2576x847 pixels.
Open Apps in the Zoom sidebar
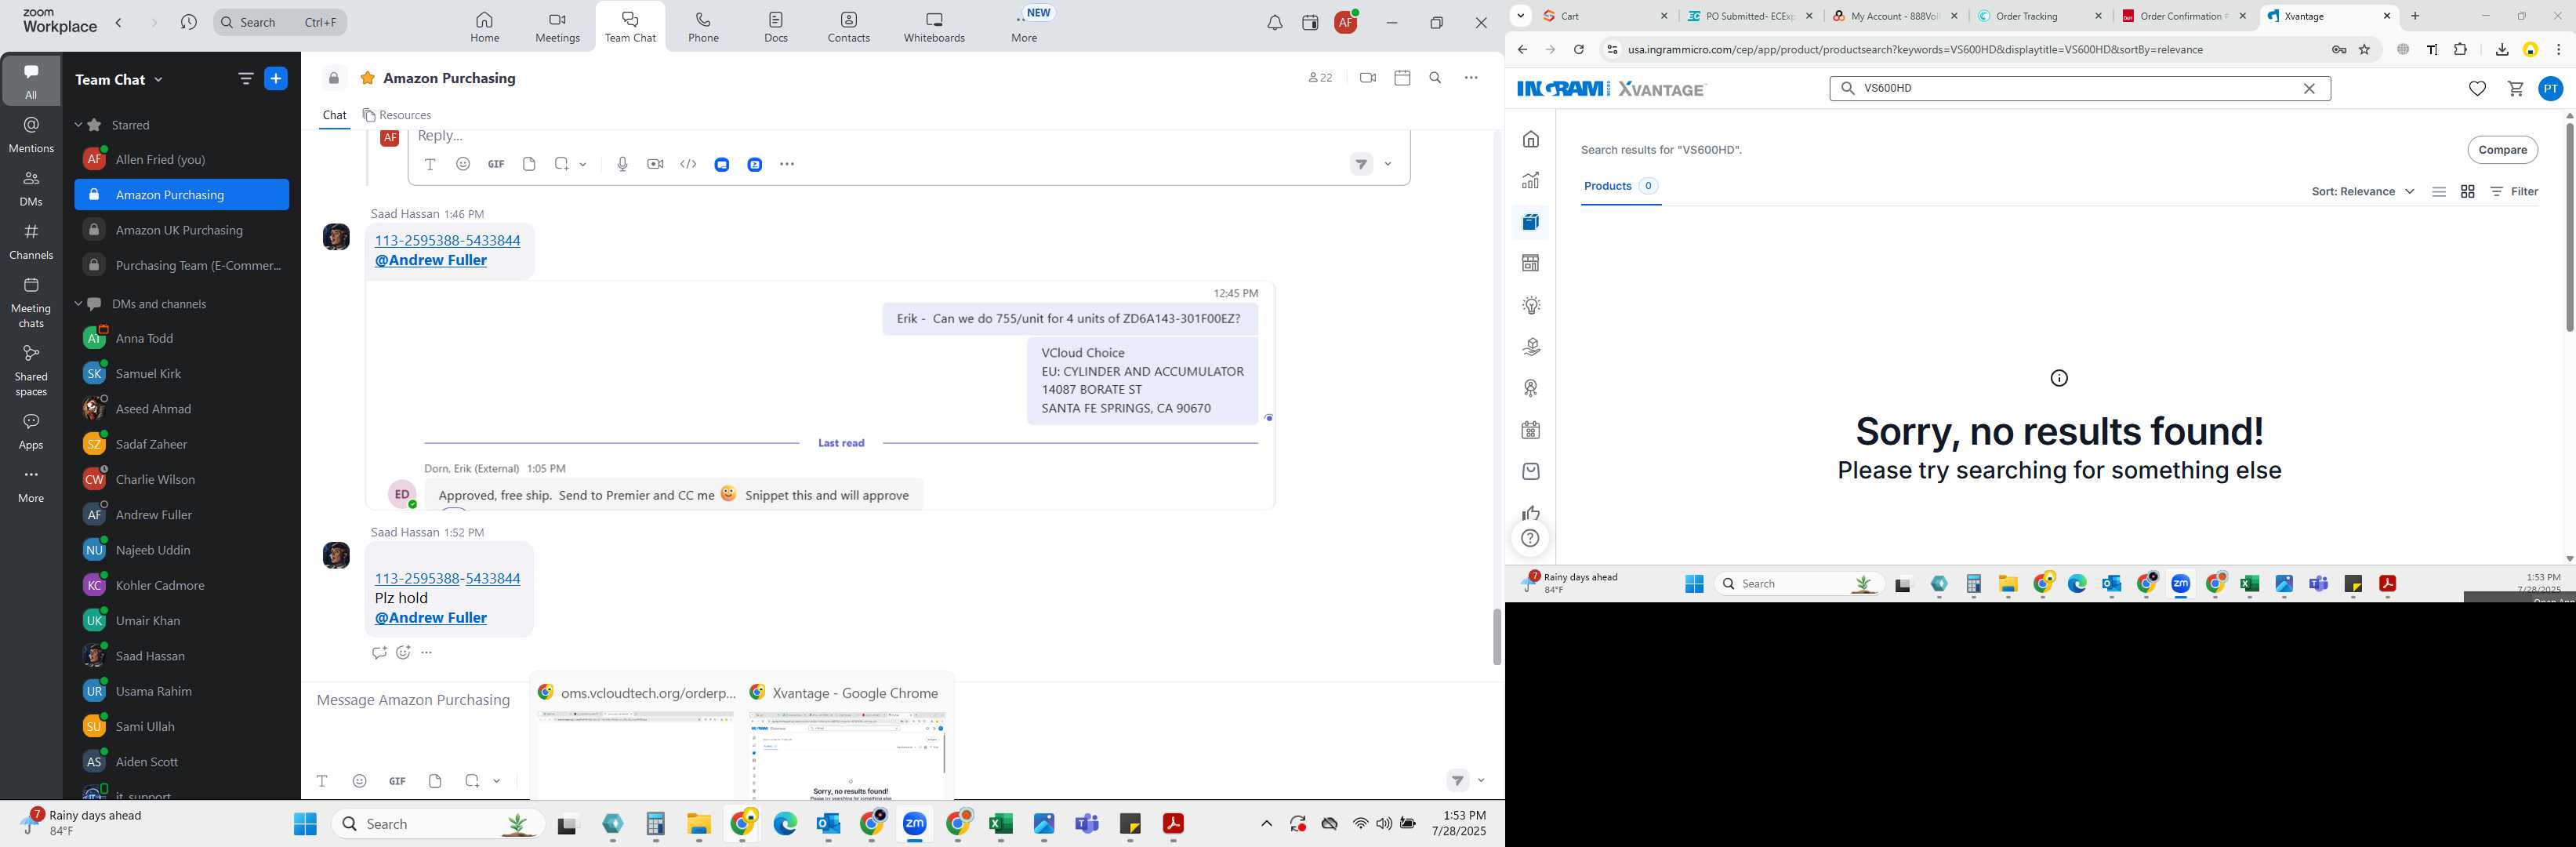coord(31,431)
